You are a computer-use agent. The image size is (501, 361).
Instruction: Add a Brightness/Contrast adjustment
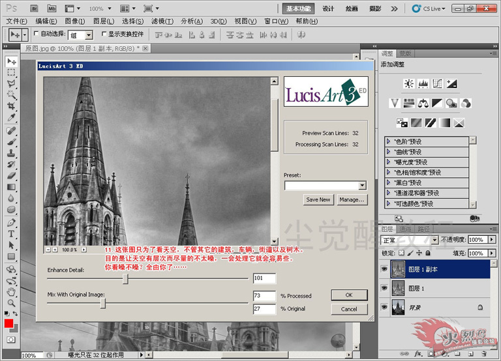tap(408, 83)
